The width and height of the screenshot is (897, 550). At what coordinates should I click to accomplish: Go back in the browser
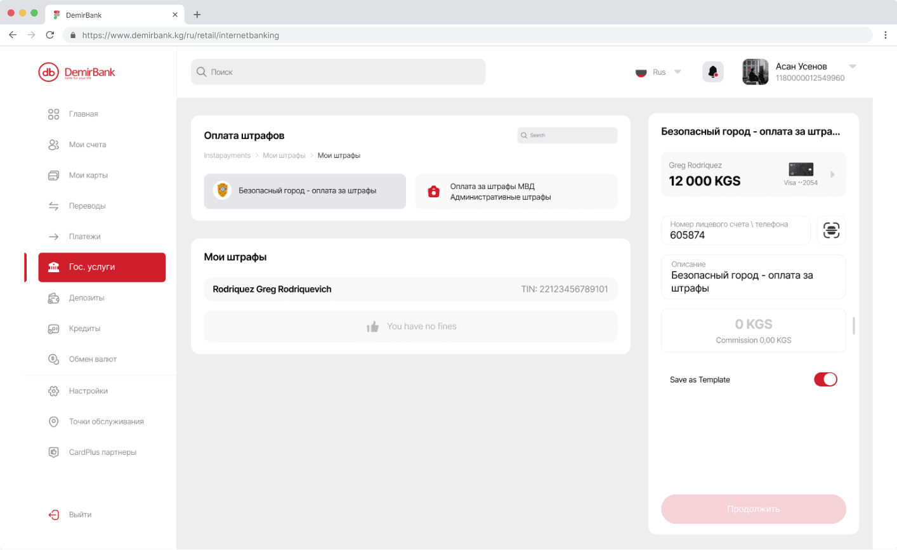(13, 35)
